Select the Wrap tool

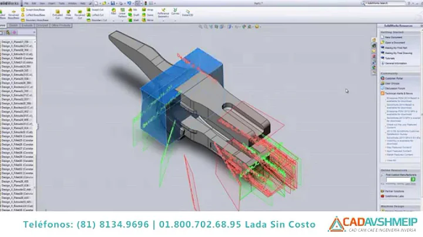(x=147, y=10)
